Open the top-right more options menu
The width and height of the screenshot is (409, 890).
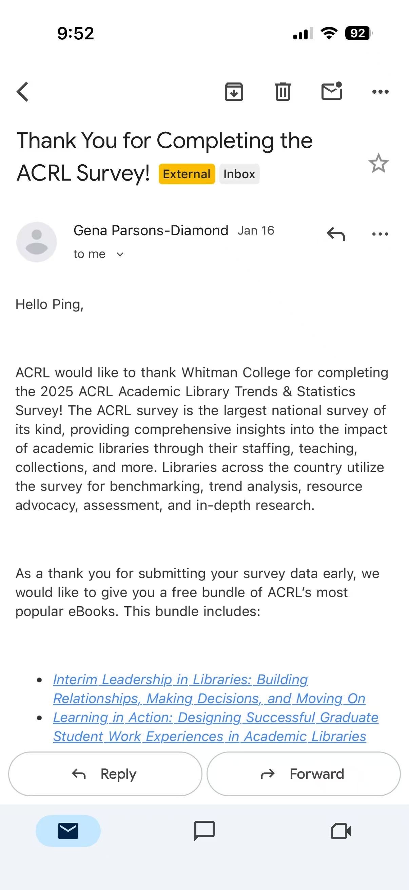tap(381, 92)
